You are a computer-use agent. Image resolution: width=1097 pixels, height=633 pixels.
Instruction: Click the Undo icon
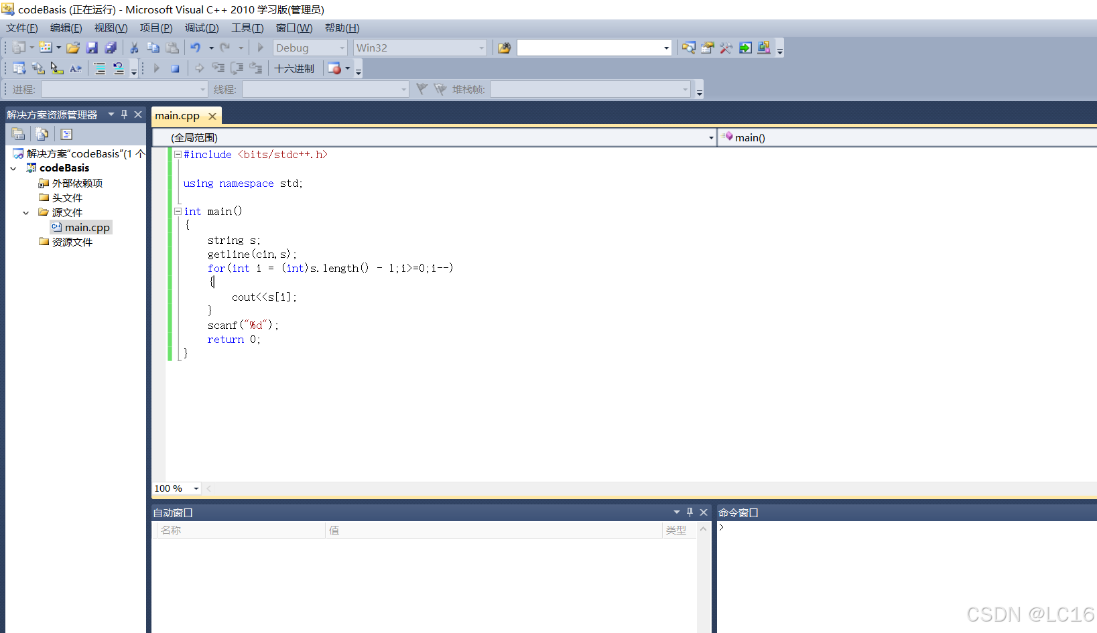(x=195, y=47)
